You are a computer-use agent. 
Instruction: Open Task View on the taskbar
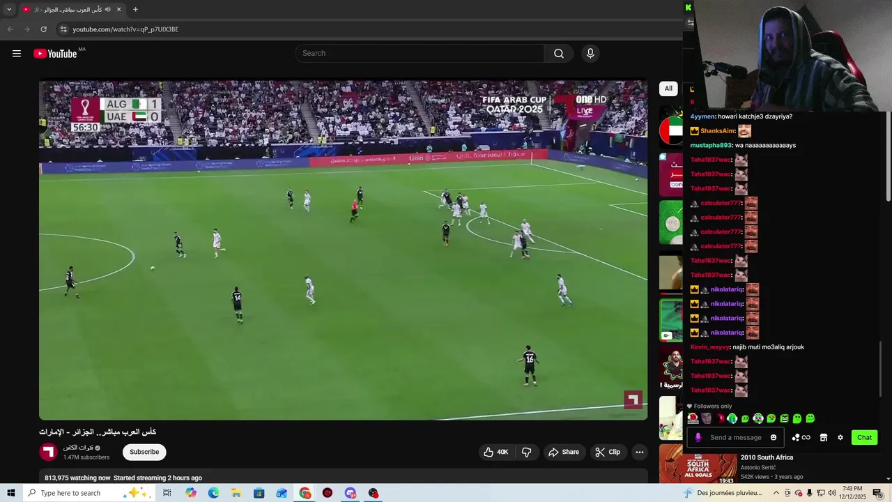167,493
